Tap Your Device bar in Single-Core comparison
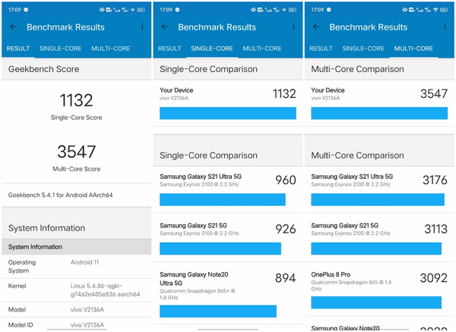Screen dimensions: 456x332 [x=228, y=113]
